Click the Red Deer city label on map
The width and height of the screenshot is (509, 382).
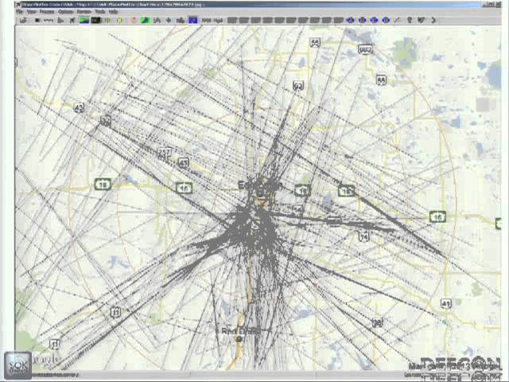pyautogui.click(x=240, y=331)
